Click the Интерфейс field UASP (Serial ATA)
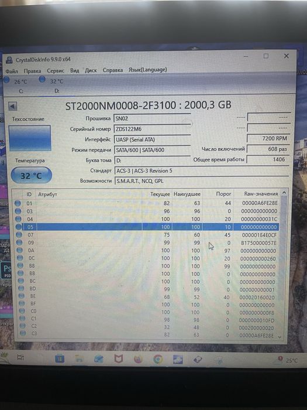 tap(152, 139)
